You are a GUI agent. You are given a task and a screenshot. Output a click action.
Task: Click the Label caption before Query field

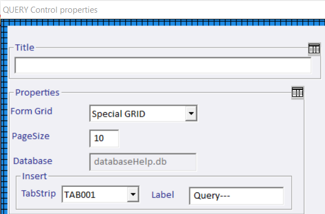163,195
